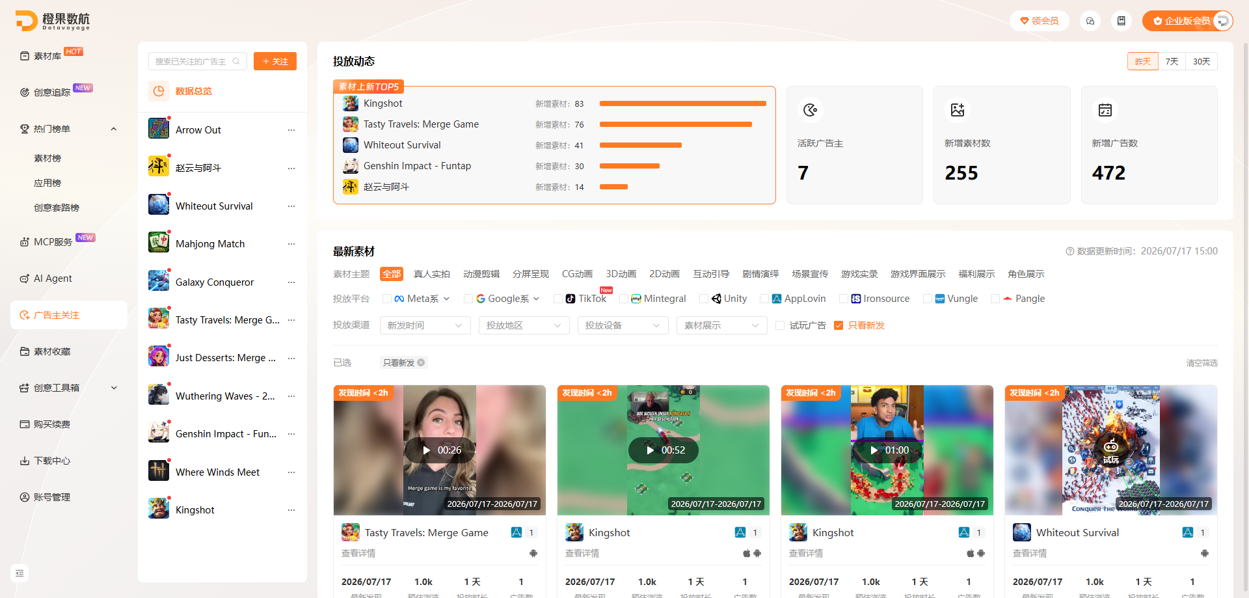Click the customer service headset icon

[1090, 21]
